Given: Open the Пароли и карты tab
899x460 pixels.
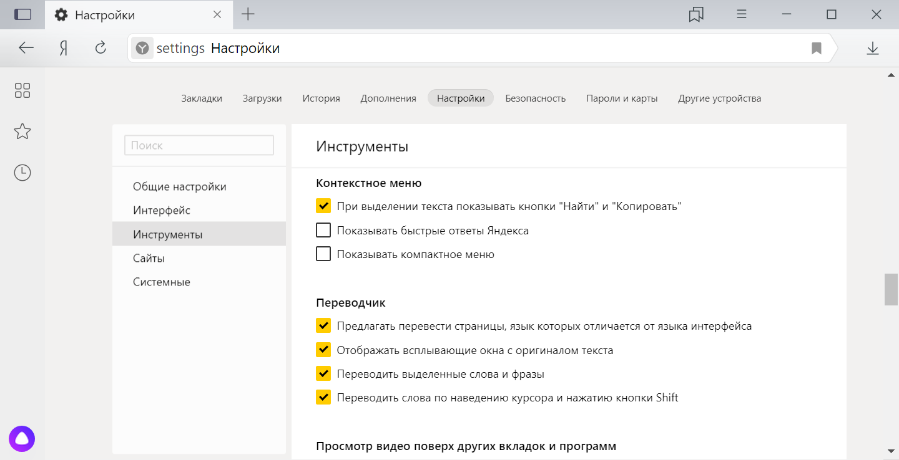Looking at the screenshot, I should pyautogui.click(x=622, y=98).
